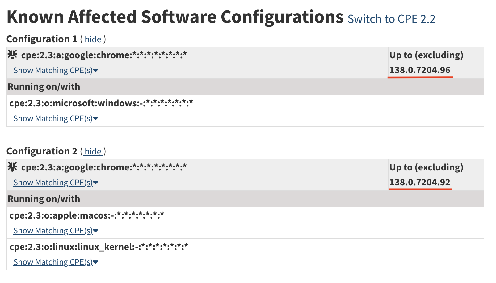
Task: Click the version 138.0.7204.92 upper bound
Action: tap(421, 183)
